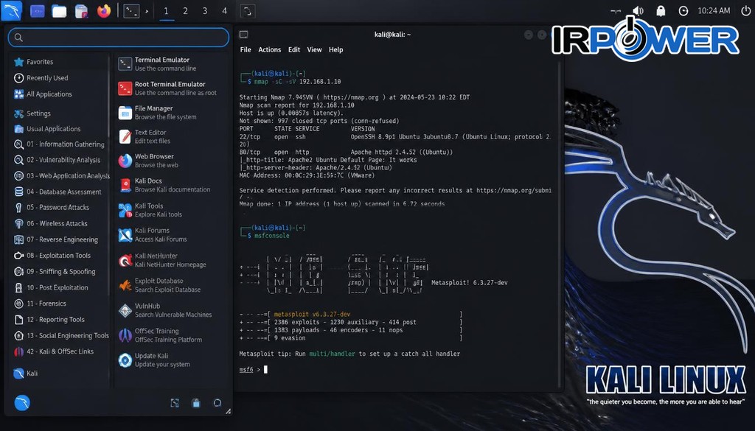The image size is (755, 431).
Task: Click the power manager tray icon
Action: click(x=683, y=10)
